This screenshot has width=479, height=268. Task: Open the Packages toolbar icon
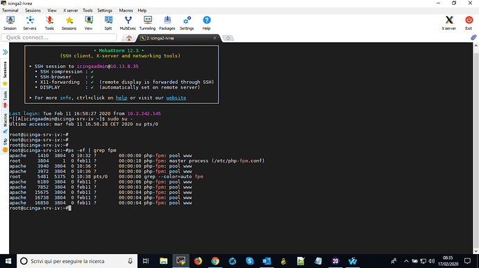pyautogui.click(x=167, y=23)
